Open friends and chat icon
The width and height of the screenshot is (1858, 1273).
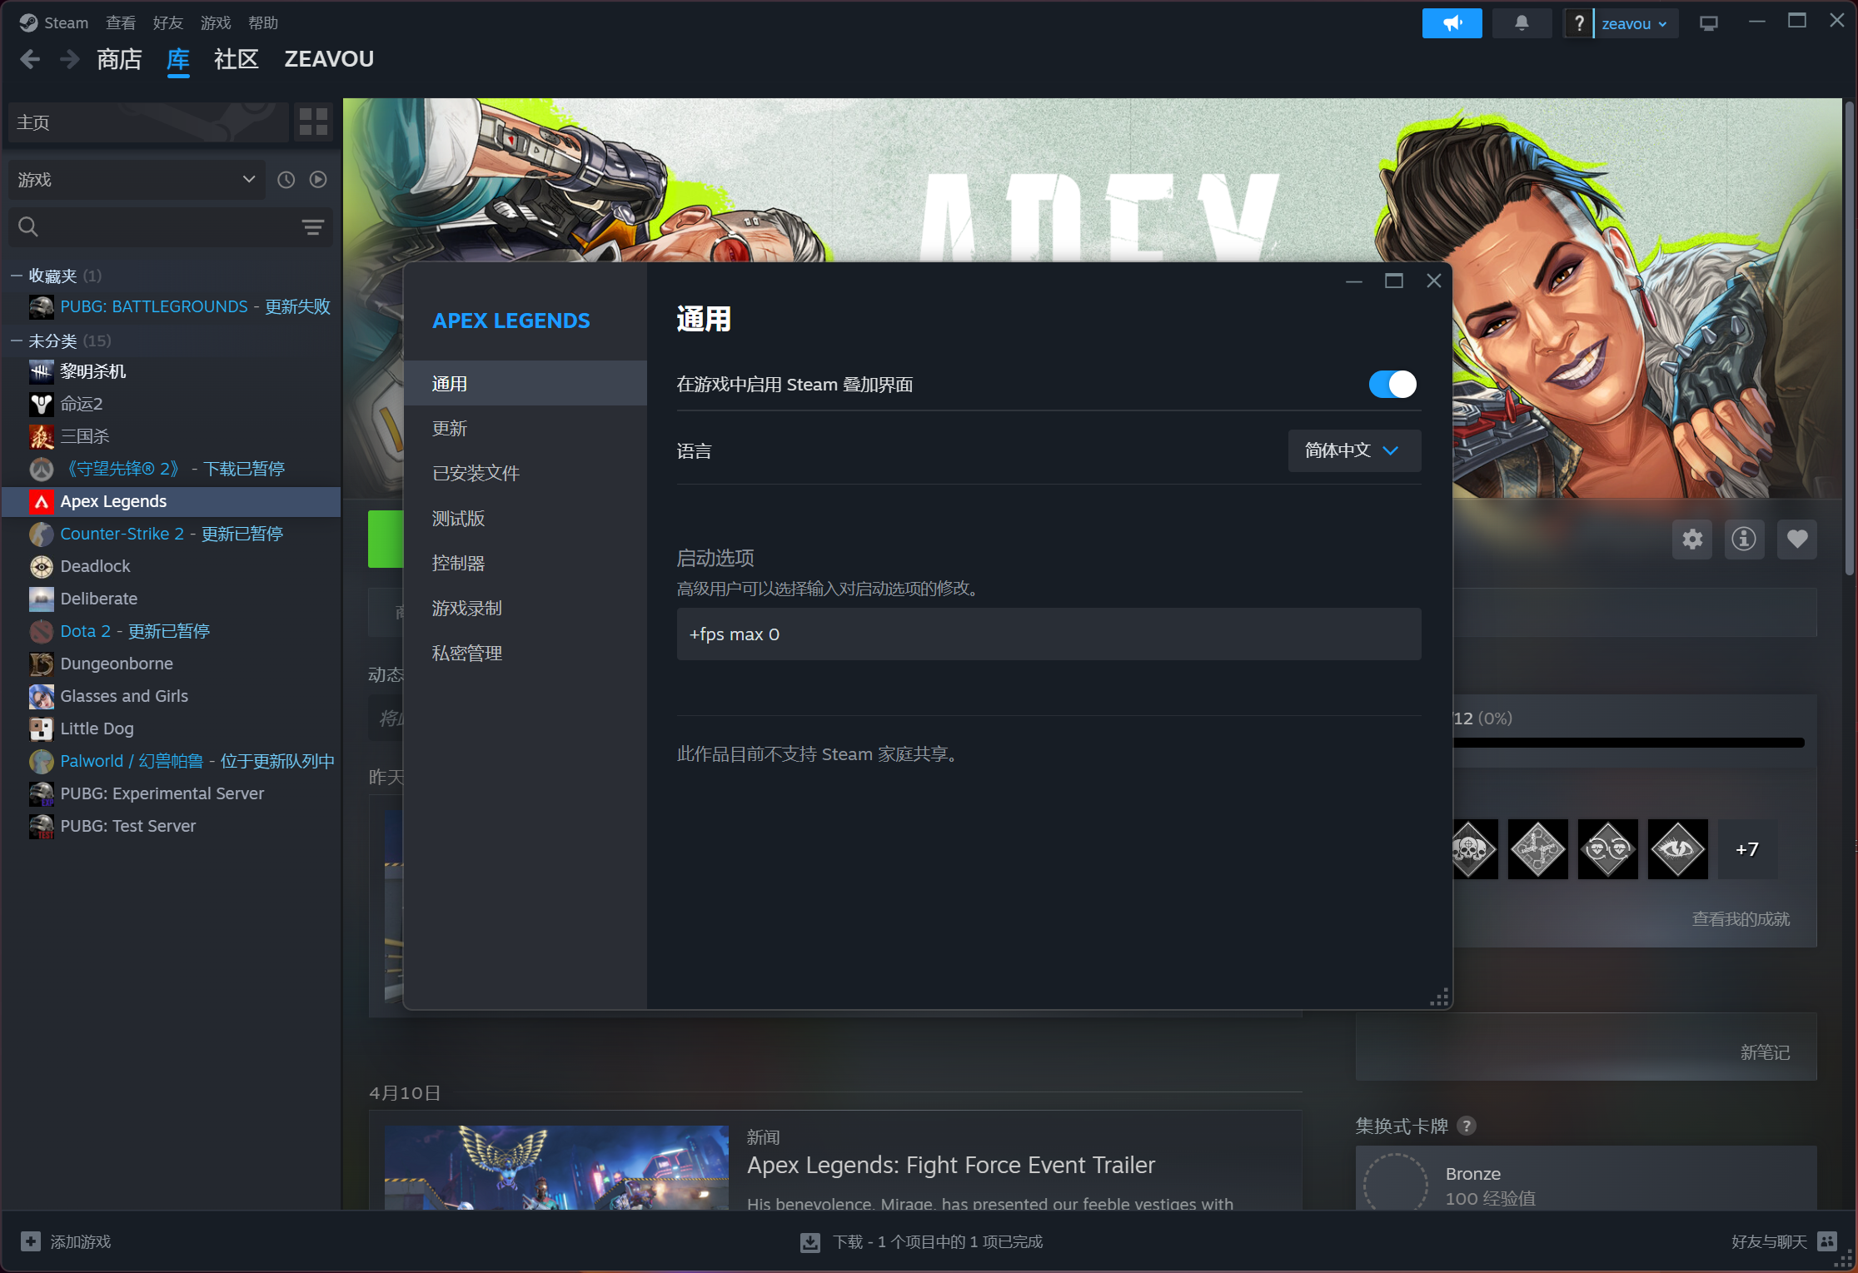pyautogui.click(x=1827, y=1241)
